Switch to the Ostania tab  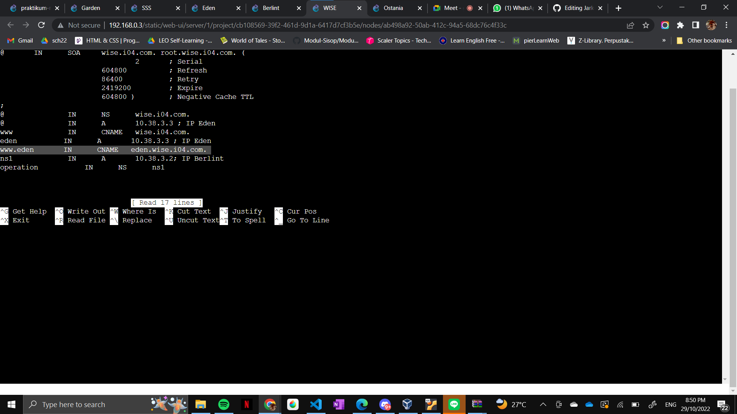point(394,8)
